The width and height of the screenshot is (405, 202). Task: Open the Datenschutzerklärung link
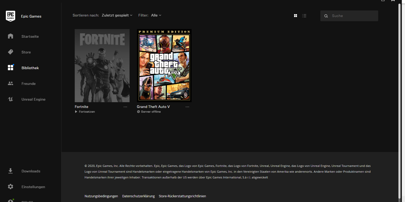(x=139, y=196)
